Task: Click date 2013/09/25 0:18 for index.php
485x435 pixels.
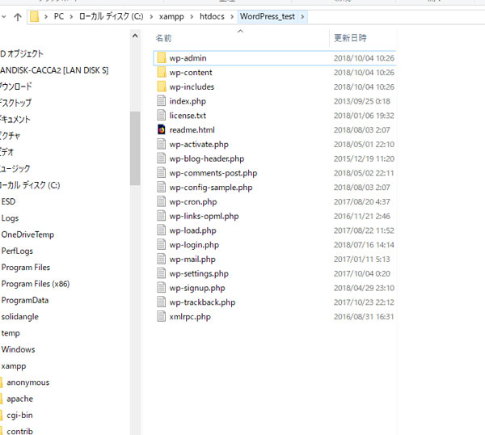Action: [362, 101]
